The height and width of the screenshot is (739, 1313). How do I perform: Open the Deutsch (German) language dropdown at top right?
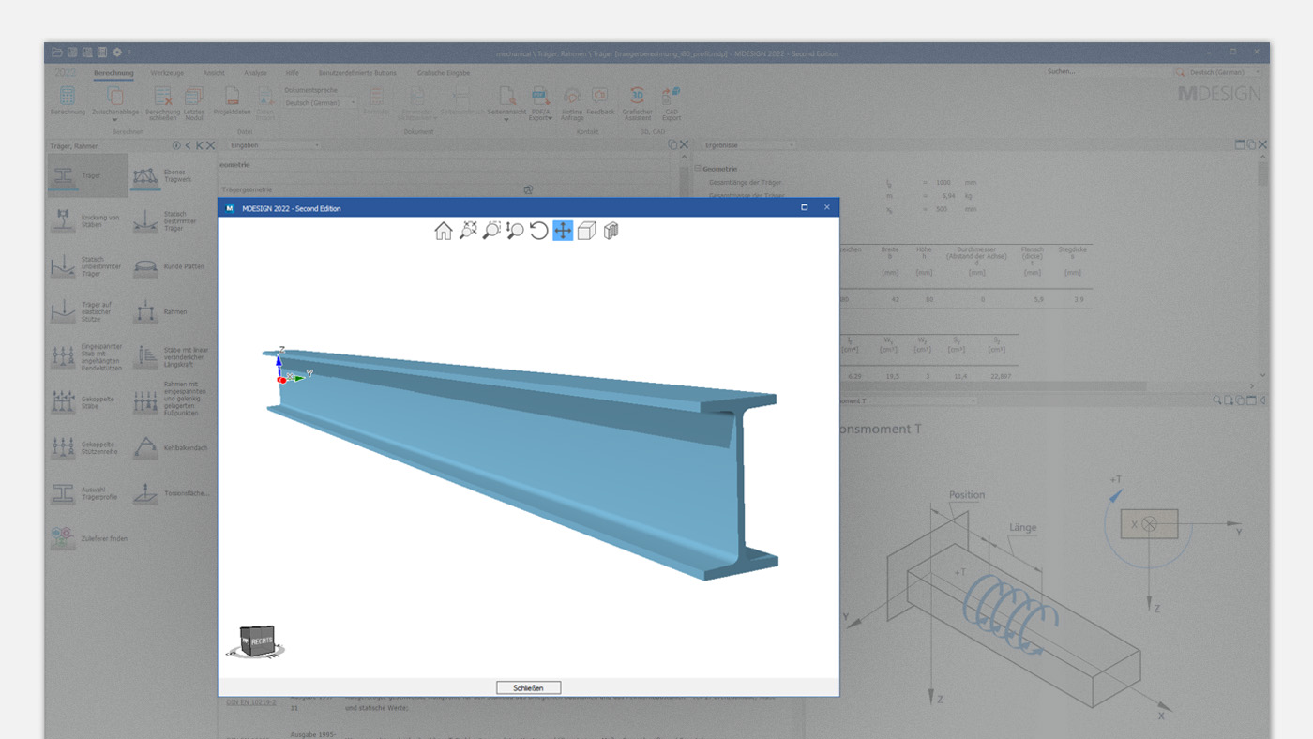coord(1226,72)
